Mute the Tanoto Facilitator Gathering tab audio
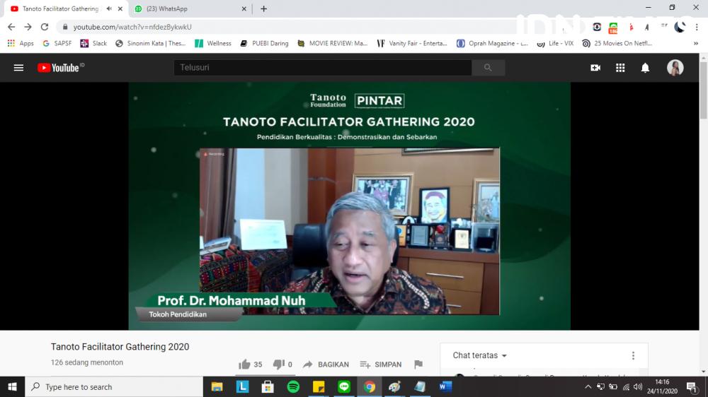This screenshot has height=397, width=708. coord(109,8)
